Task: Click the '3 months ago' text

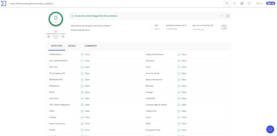Action: pos(198,29)
